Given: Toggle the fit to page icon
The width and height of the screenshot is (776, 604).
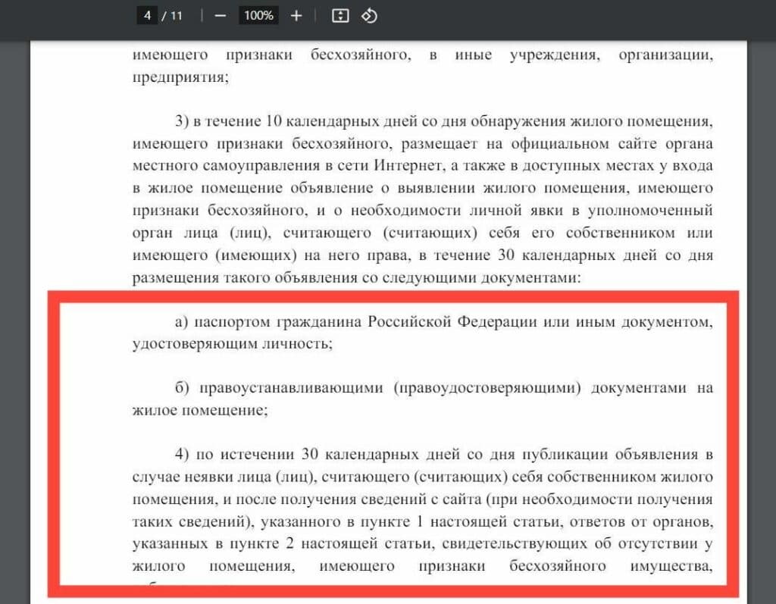Looking at the screenshot, I should (x=340, y=16).
